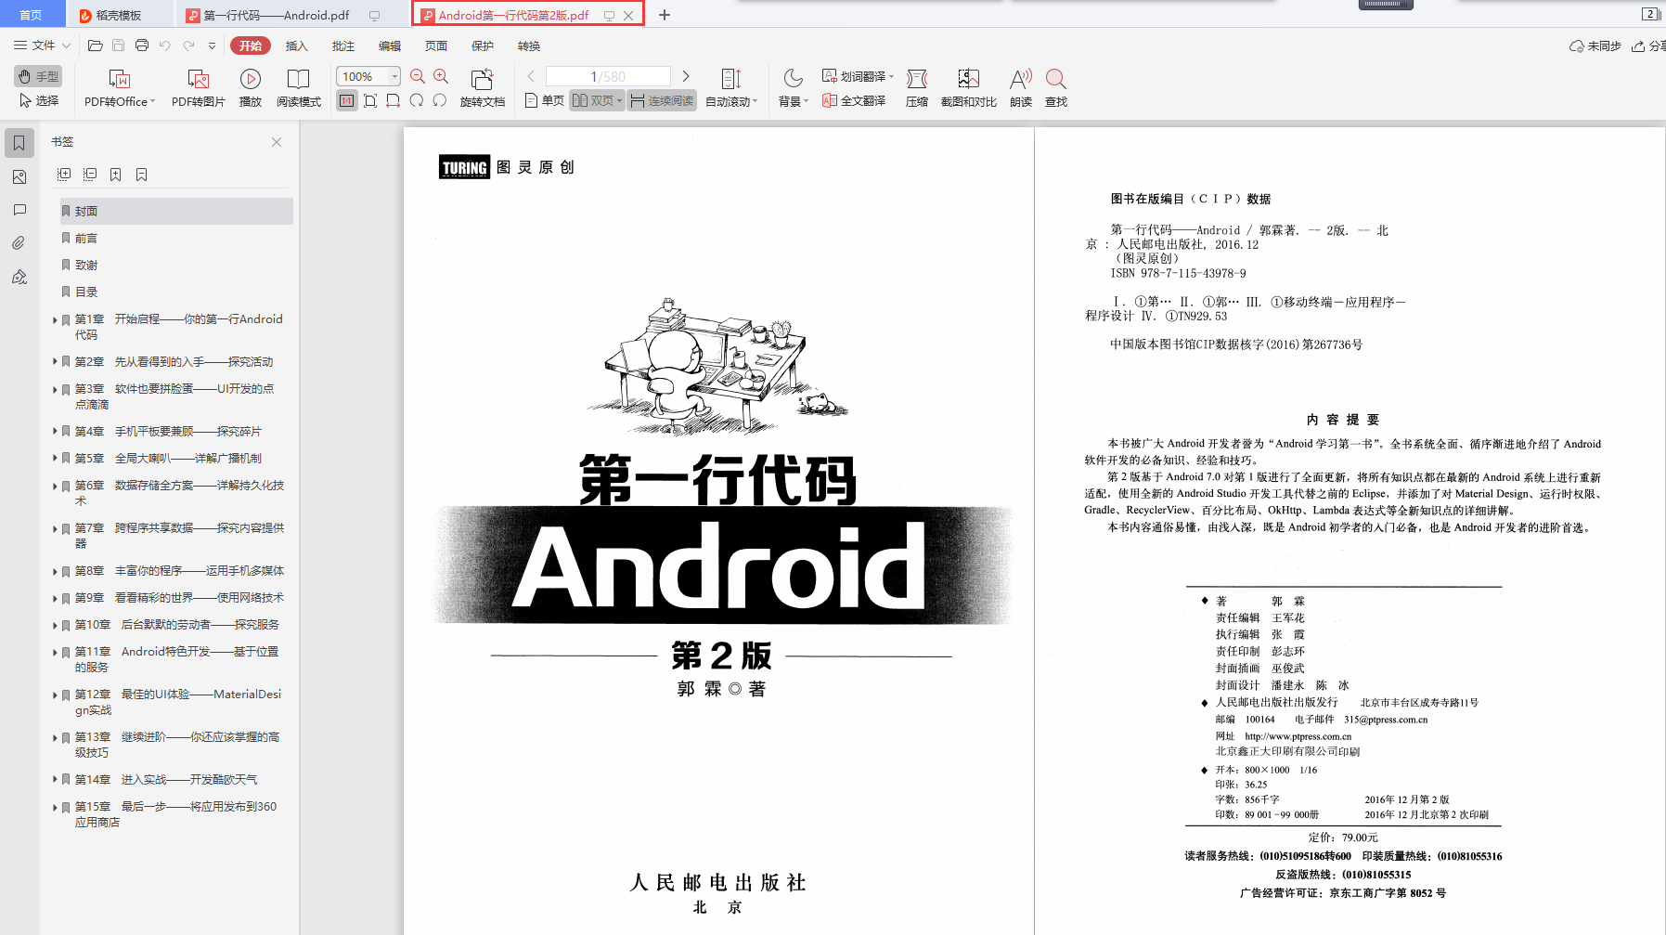Start slideshow with 播放 play icon
This screenshot has width=1666, height=935.
pyautogui.click(x=251, y=79)
